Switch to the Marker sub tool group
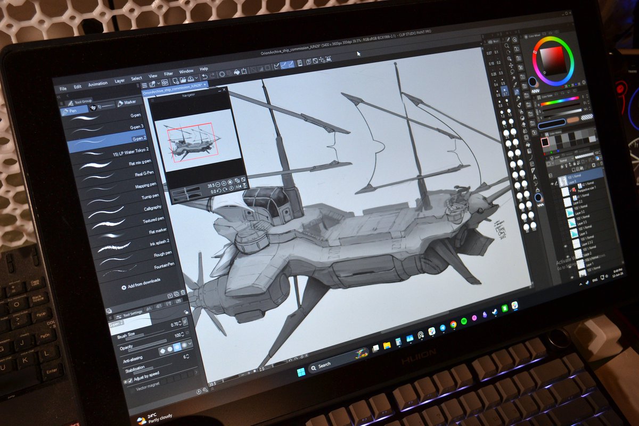This screenshot has height=426, width=639. [128, 102]
